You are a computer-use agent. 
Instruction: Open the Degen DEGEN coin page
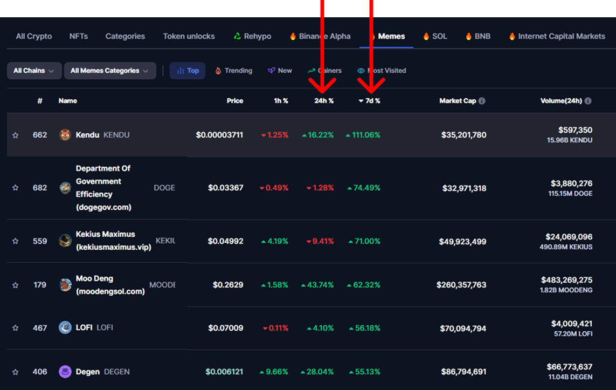coord(102,372)
